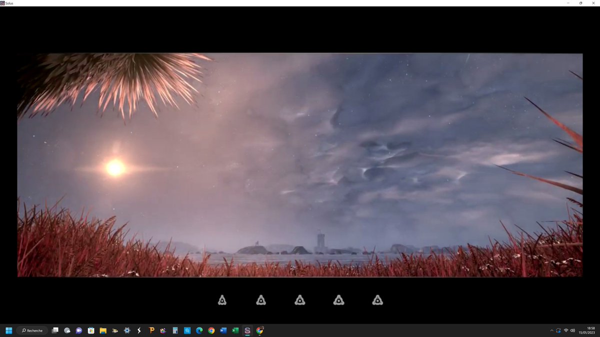Minimize the Solus window
600x337 pixels.
(568, 3)
